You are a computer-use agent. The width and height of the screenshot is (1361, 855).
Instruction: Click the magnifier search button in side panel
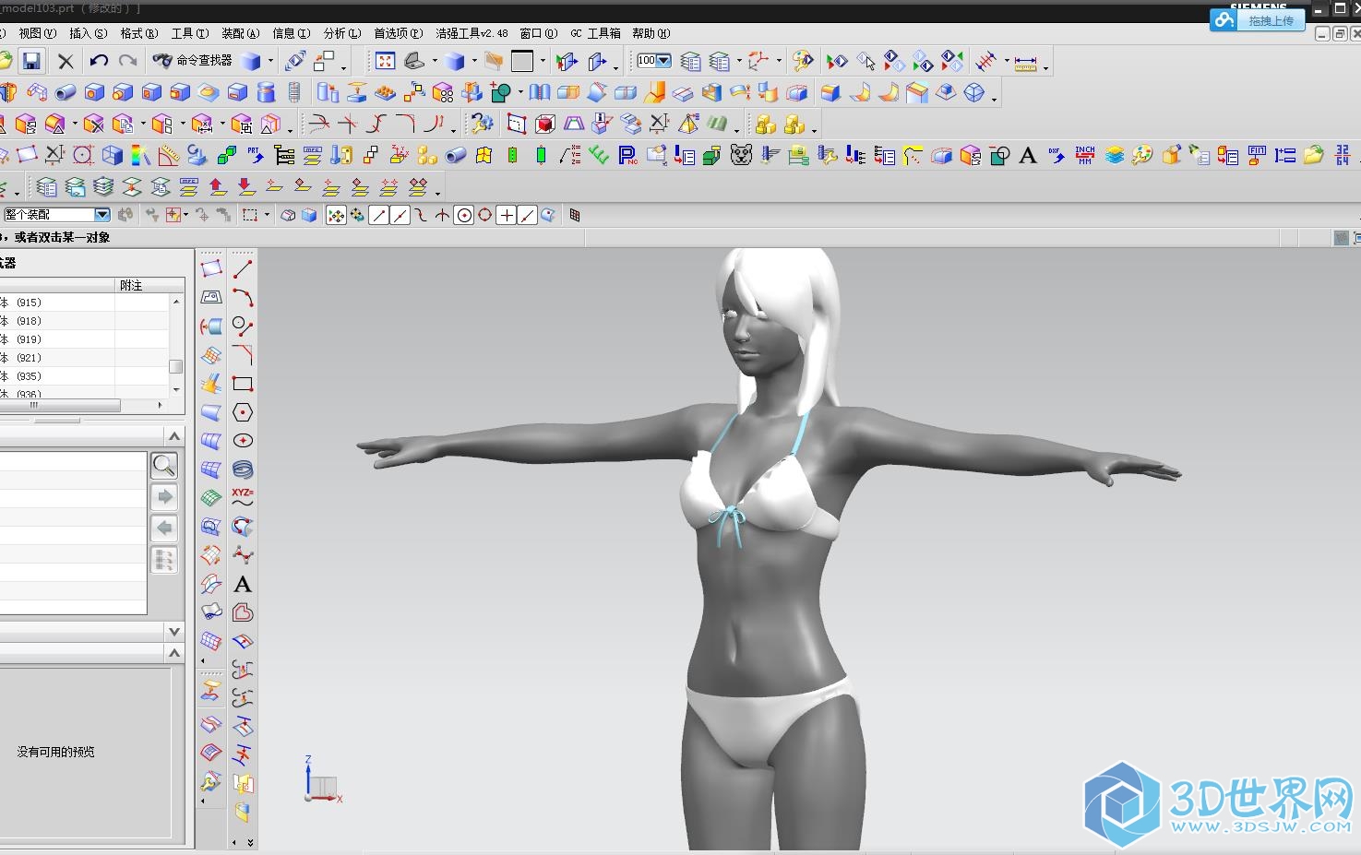coord(164,466)
